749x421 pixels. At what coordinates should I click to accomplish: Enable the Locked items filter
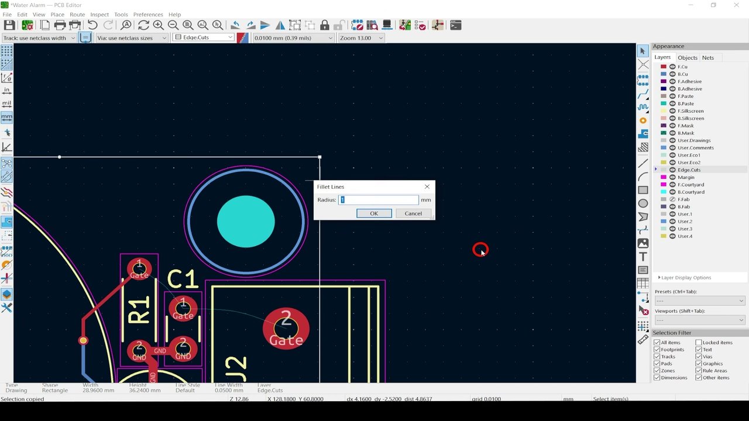pyautogui.click(x=699, y=343)
